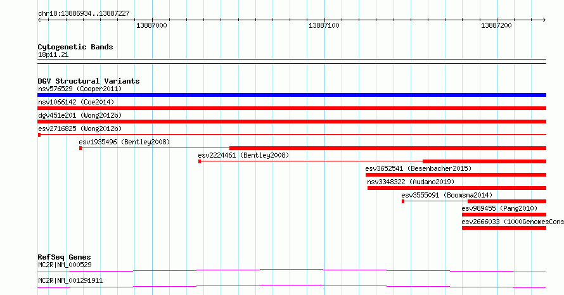Select the esv3652541 red variant bar
Screen dimensions: 564x295
click(x=456, y=175)
